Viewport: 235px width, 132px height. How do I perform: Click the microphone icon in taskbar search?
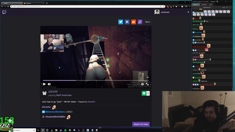[x=34, y=130]
